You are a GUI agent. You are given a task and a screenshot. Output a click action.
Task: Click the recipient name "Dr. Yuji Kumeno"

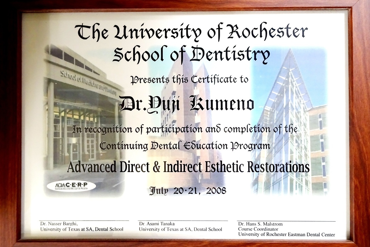coord(186,105)
